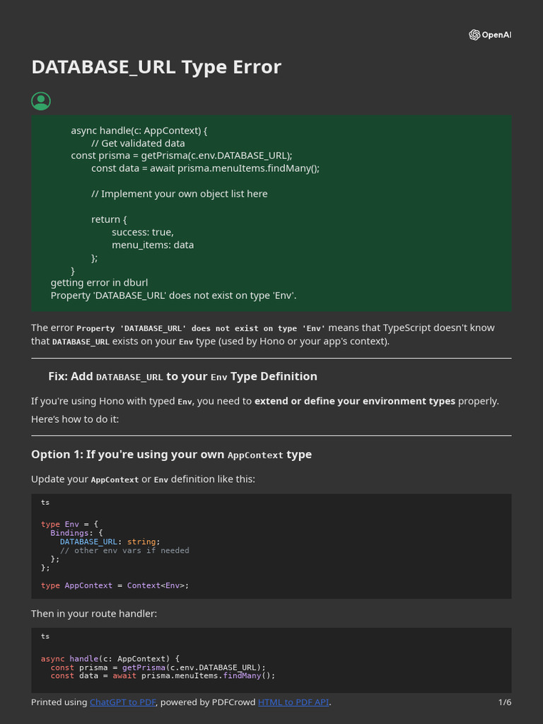Open the "ChatGPT to PDF" link
This screenshot has width=543, height=724.
pyautogui.click(x=124, y=702)
